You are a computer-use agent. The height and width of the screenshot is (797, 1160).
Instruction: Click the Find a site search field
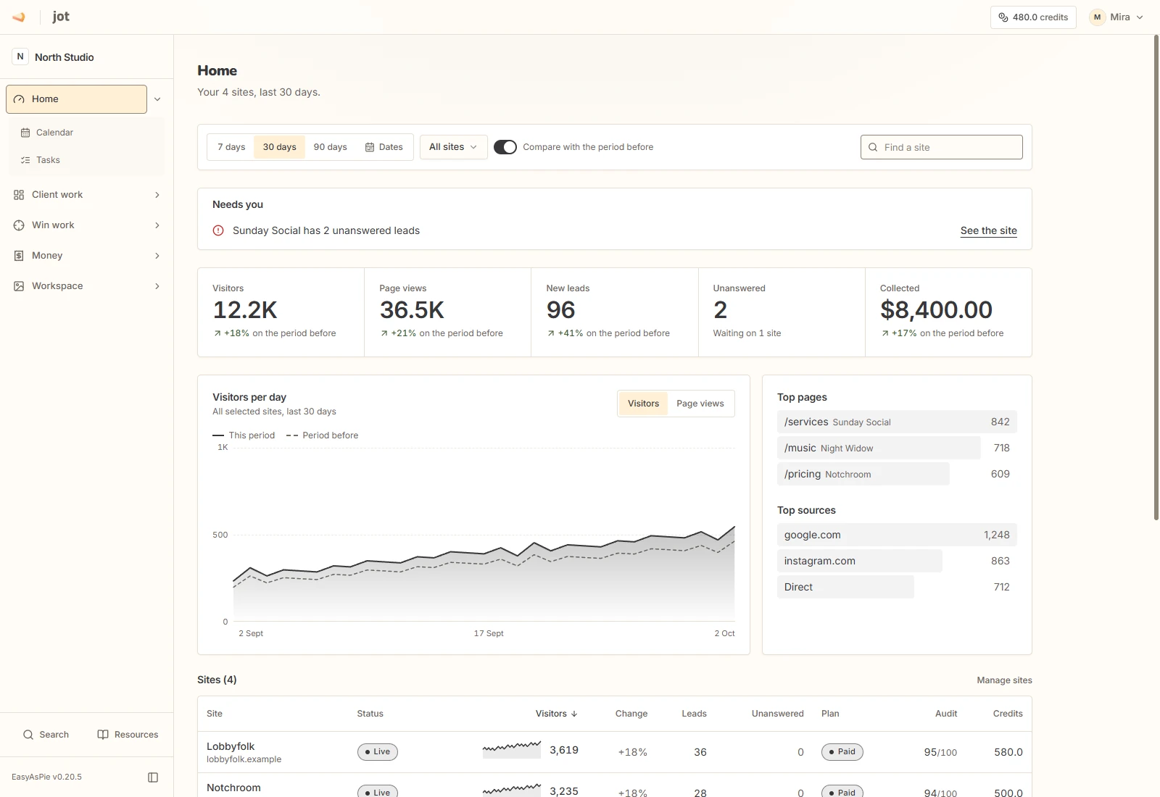click(942, 147)
